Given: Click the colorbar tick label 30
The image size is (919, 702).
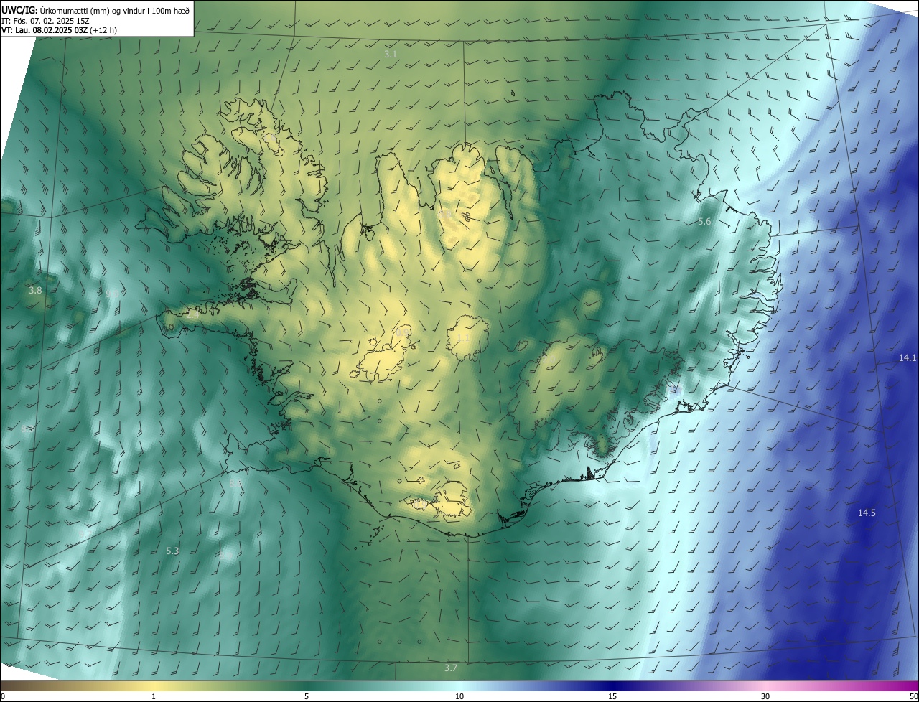Looking at the screenshot, I should (x=765, y=696).
